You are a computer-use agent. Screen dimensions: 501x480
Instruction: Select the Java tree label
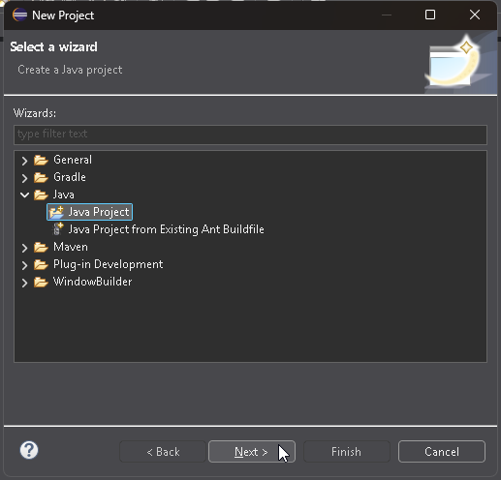click(x=64, y=195)
